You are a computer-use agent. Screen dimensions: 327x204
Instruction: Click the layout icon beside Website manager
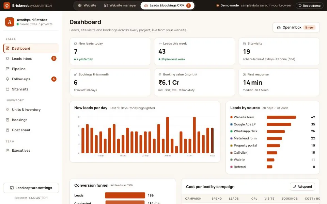pyautogui.click(x=106, y=5)
